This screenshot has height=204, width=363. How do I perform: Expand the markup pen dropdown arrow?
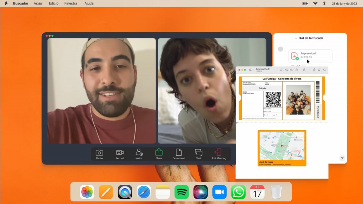point(309,70)
